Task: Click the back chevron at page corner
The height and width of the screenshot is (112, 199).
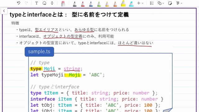Action: coord(4,11)
